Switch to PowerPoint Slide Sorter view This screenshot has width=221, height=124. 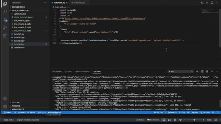point(169,120)
